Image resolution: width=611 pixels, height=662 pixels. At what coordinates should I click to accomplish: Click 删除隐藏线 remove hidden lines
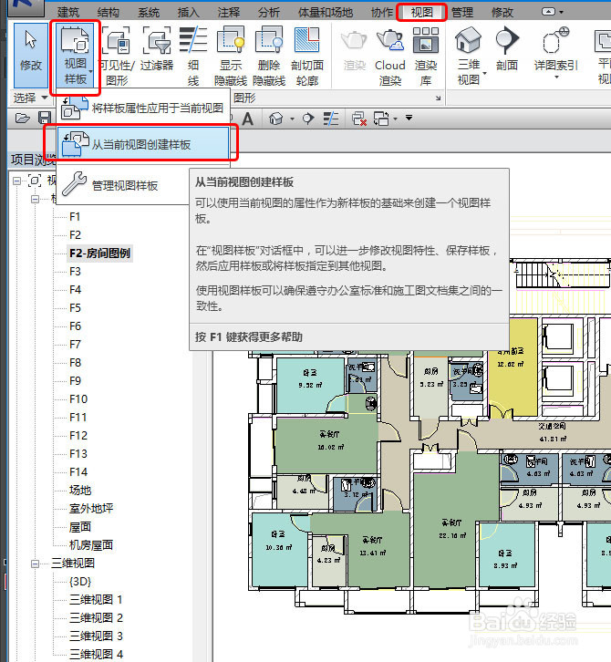coord(269,56)
